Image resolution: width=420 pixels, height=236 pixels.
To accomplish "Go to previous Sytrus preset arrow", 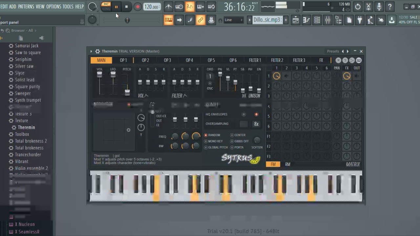I will (x=343, y=51).
